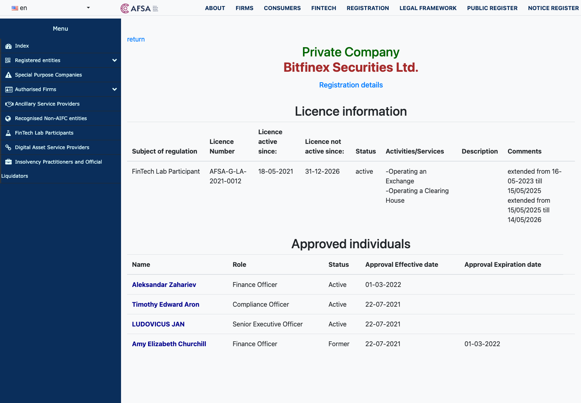Open the language selector dropdown
The image size is (581, 403).
[x=50, y=8]
